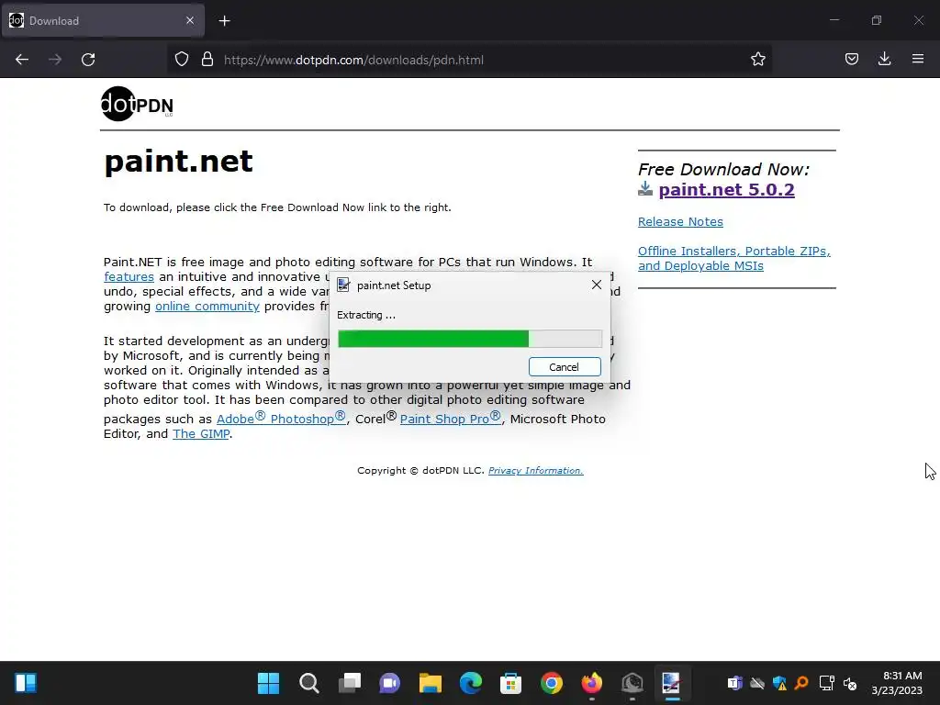Click the Teams system tray icon
The width and height of the screenshot is (940, 705).
point(735,683)
